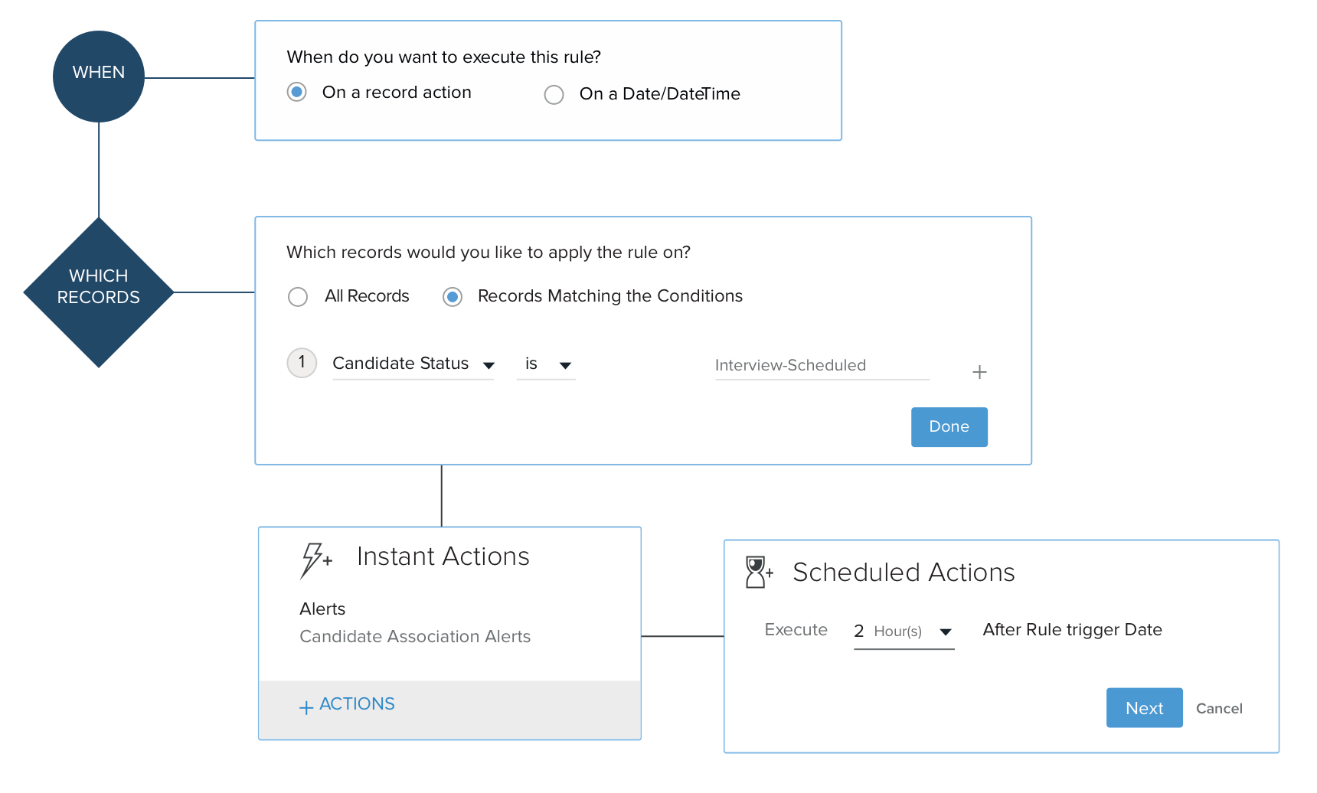Click the plus icon to add condition
The height and width of the screenshot is (793, 1317).
coord(979,372)
